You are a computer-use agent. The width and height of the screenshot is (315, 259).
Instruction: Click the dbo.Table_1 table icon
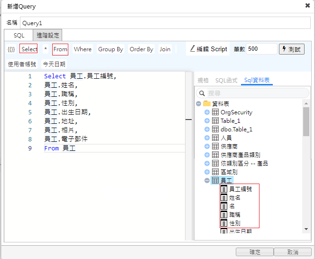point(215,129)
